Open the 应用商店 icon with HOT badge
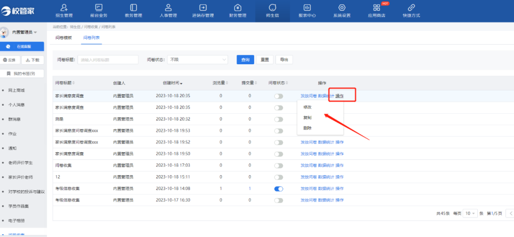The height and width of the screenshot is (237, 514). pos(376,8)
